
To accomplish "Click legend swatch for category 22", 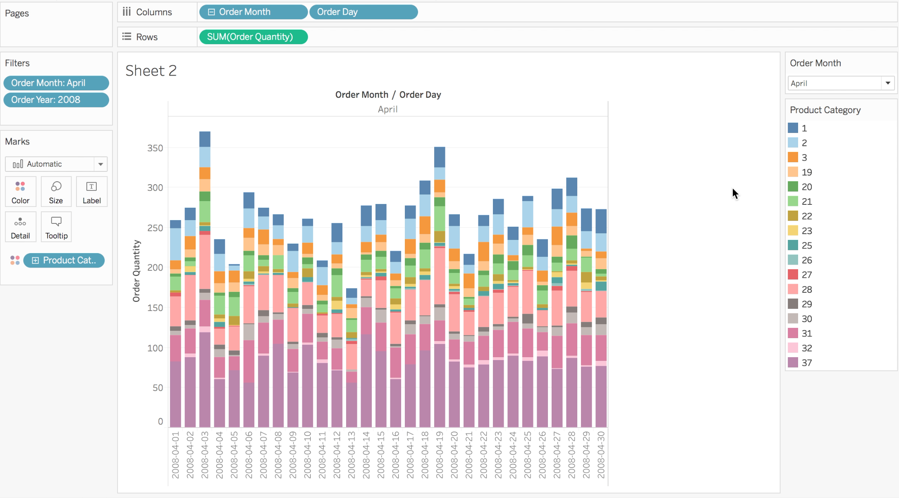I will [x=793, y=216].
